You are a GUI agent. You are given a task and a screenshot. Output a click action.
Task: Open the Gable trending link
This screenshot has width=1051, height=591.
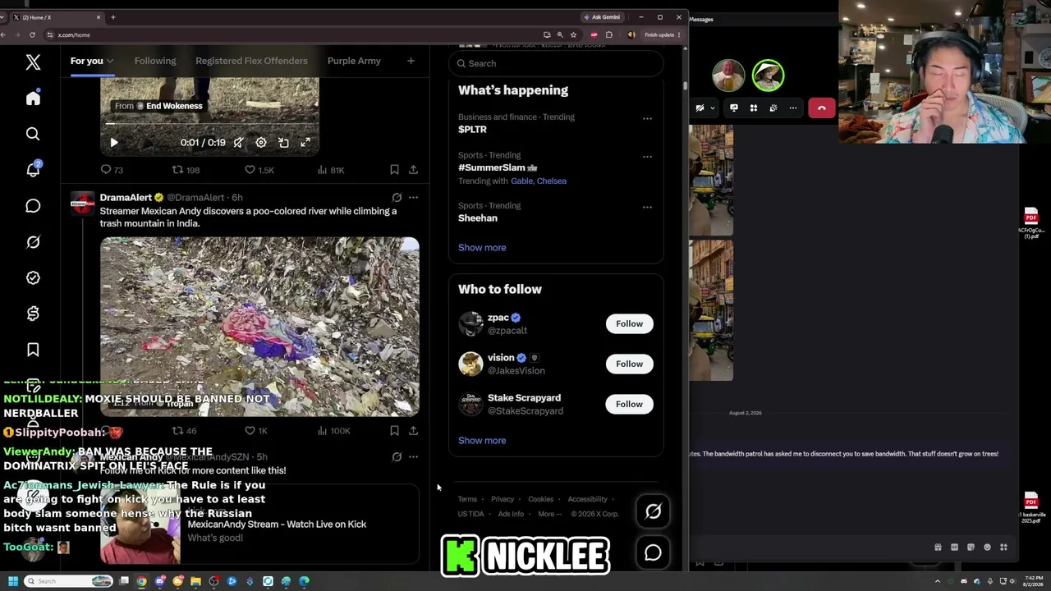click(522, 181)
